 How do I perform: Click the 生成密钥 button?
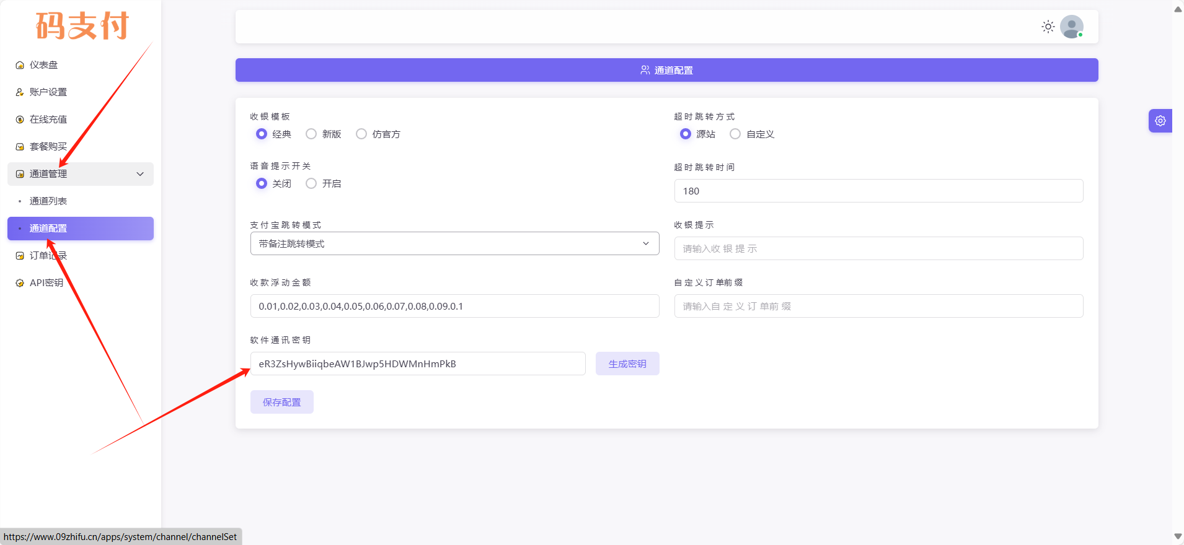click(627, 364)
